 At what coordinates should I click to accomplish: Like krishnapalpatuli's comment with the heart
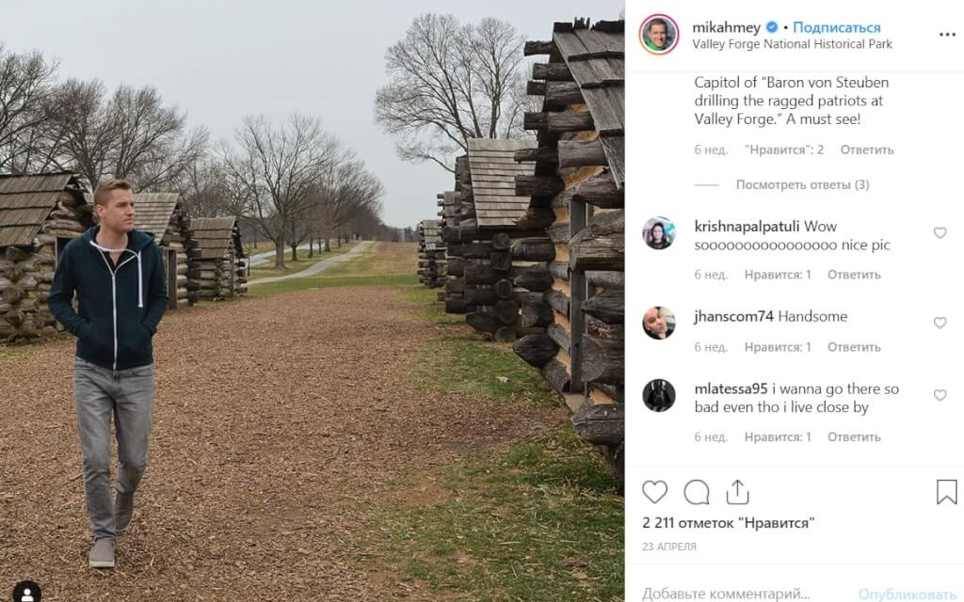pos(940,233)
